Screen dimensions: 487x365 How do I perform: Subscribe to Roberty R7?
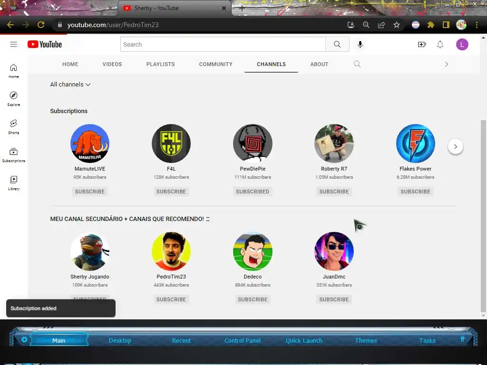click(x=334, y=192)
